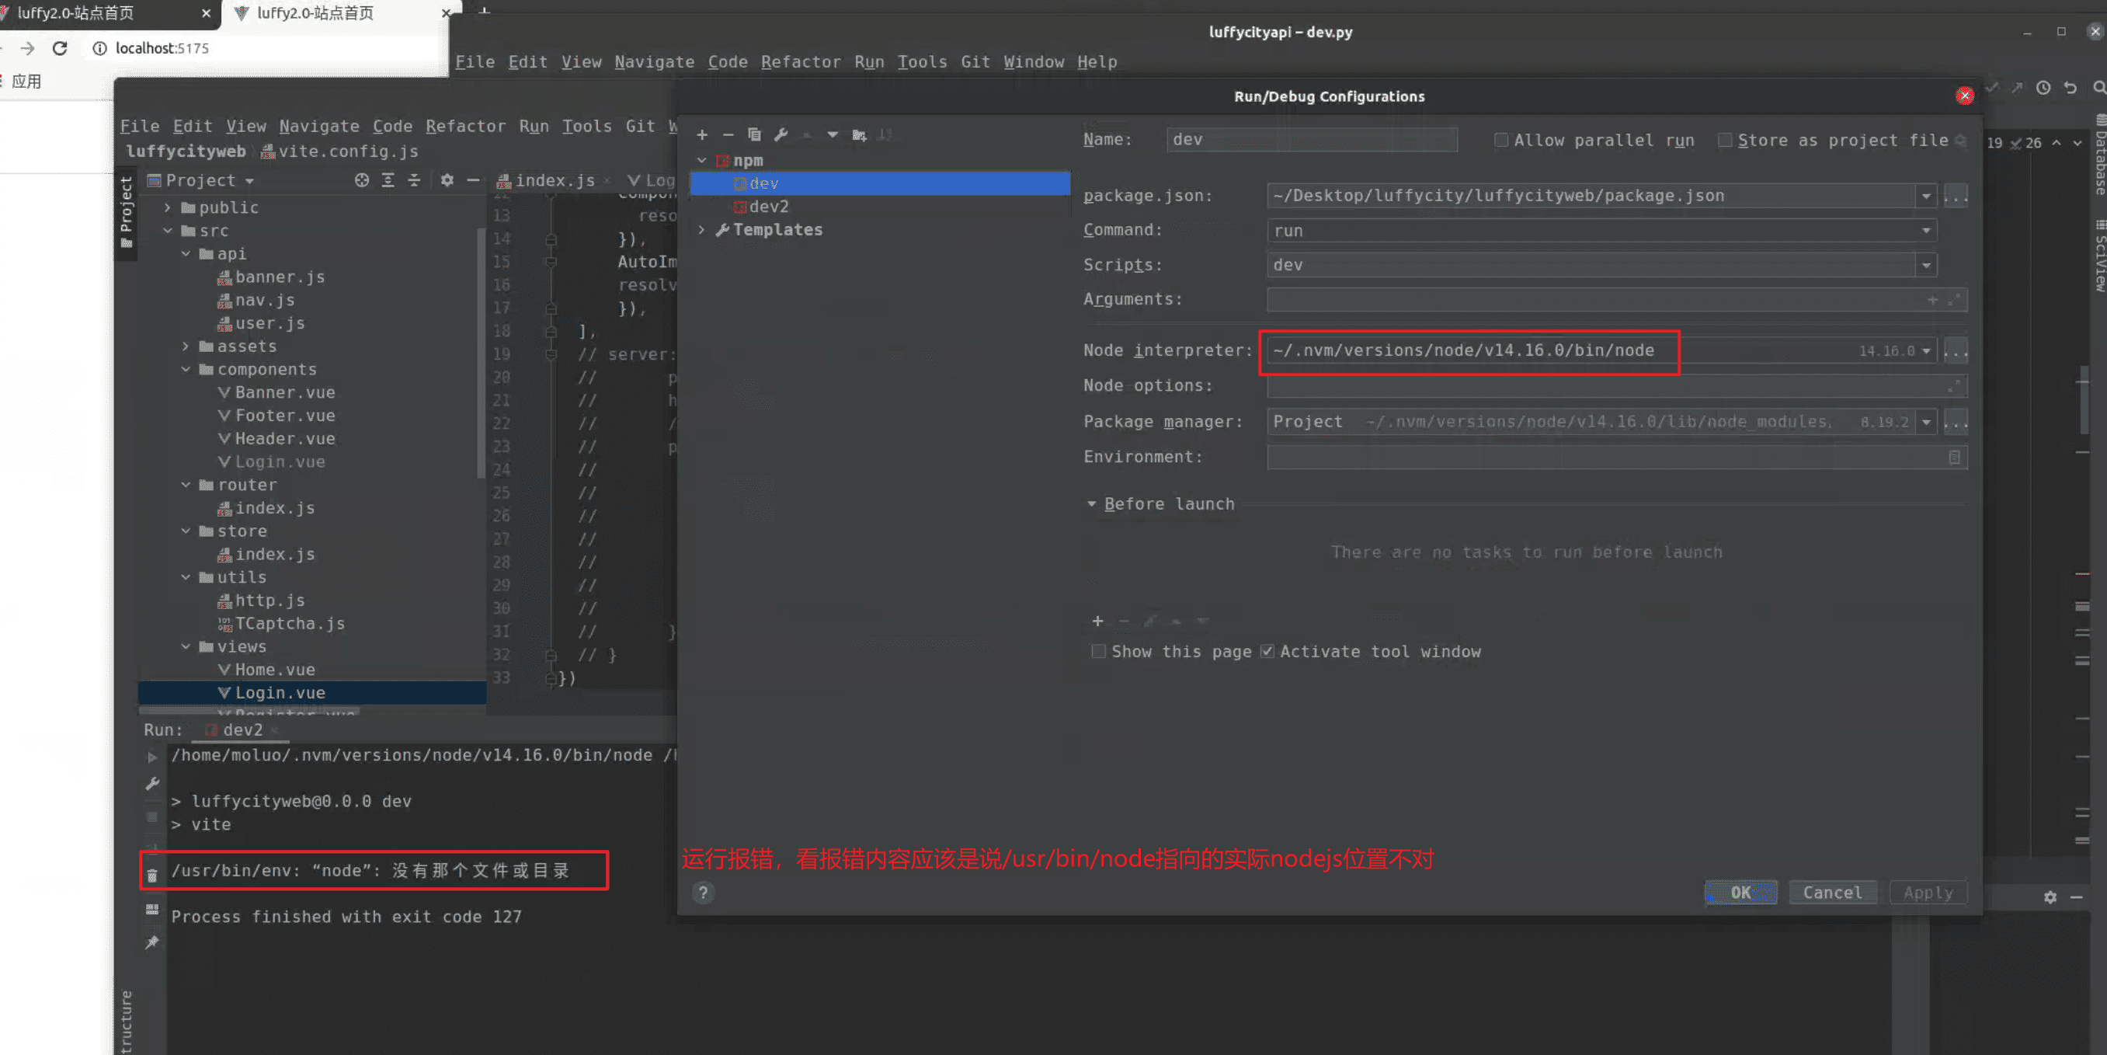Click the Name input field
2107x1055 pixels.
tap(1311, 140)
